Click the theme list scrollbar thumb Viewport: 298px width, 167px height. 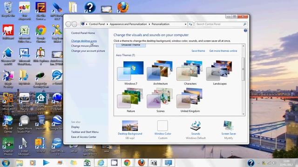(x=243, y=69)
